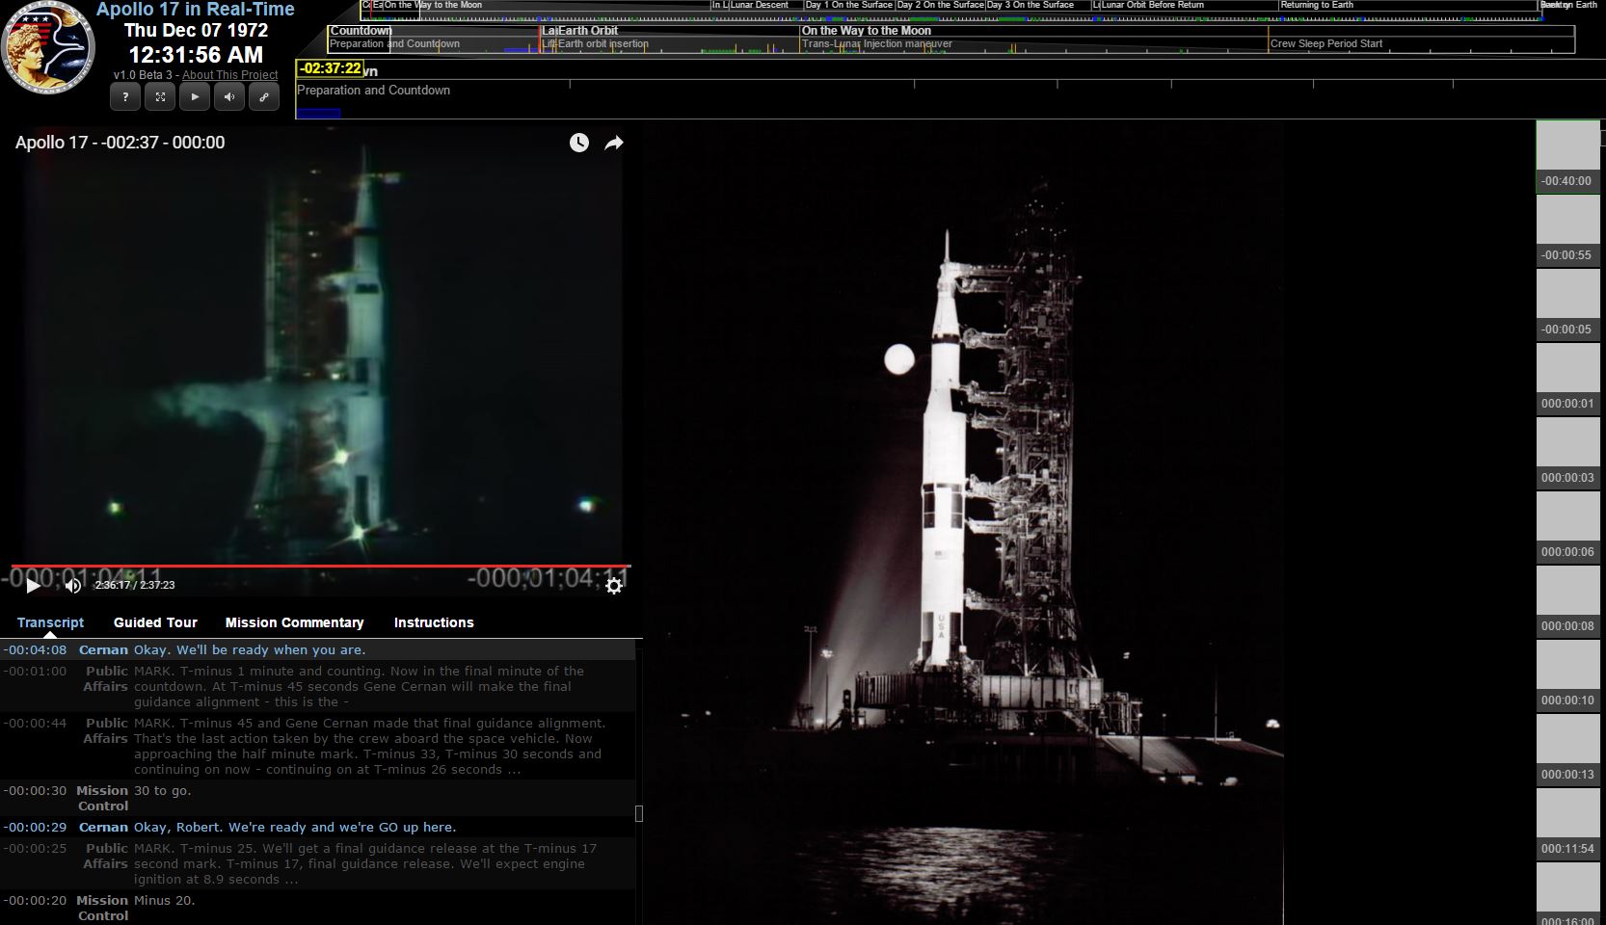The height and width of the screenshot is (925, 1606).
Task: Select photo thumbnail labeled 000:00:03
Action: point(1567,453)
